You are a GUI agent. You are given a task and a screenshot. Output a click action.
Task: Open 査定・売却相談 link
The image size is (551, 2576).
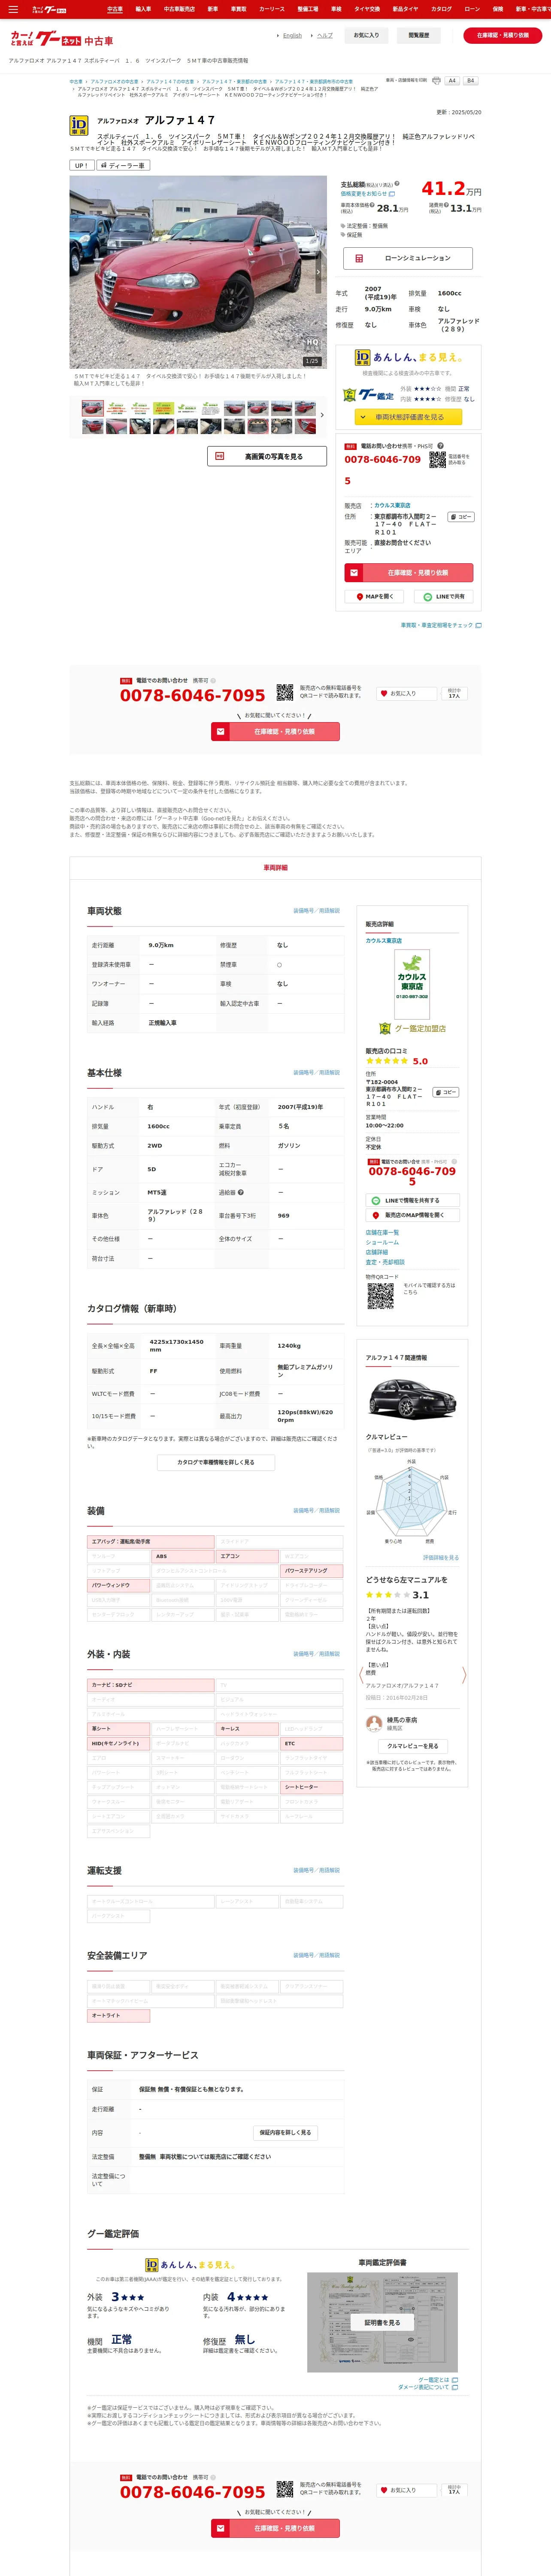point(385,1262)
